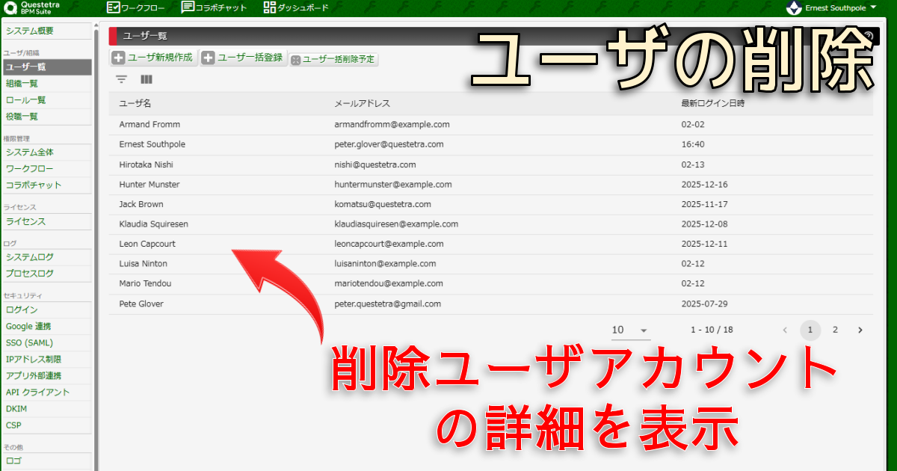897x471 pixels.
Task: Open コラボチャット permissions in sidebar
Action: [x=46, y=185]
